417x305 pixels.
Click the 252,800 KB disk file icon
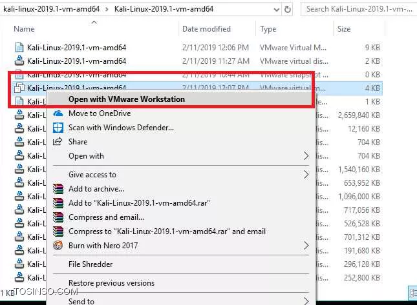[x=19, y=277]
